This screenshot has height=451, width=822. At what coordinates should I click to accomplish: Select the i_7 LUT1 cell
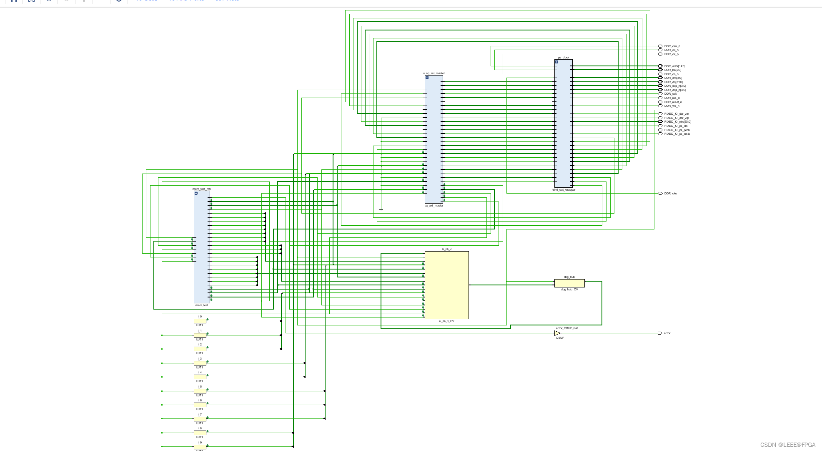coord(200,419)
